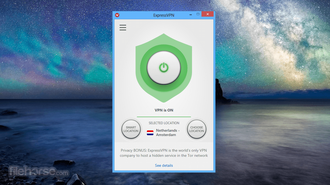This screenshot has height=185, width=330.
Task: Click the SELECTED LOCATION label
Action: (x=164, y=123)
